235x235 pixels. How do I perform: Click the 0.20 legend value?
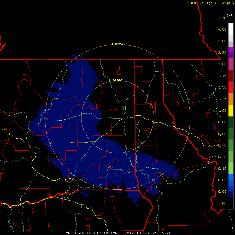pyautogui.click(x=222, y=157)
